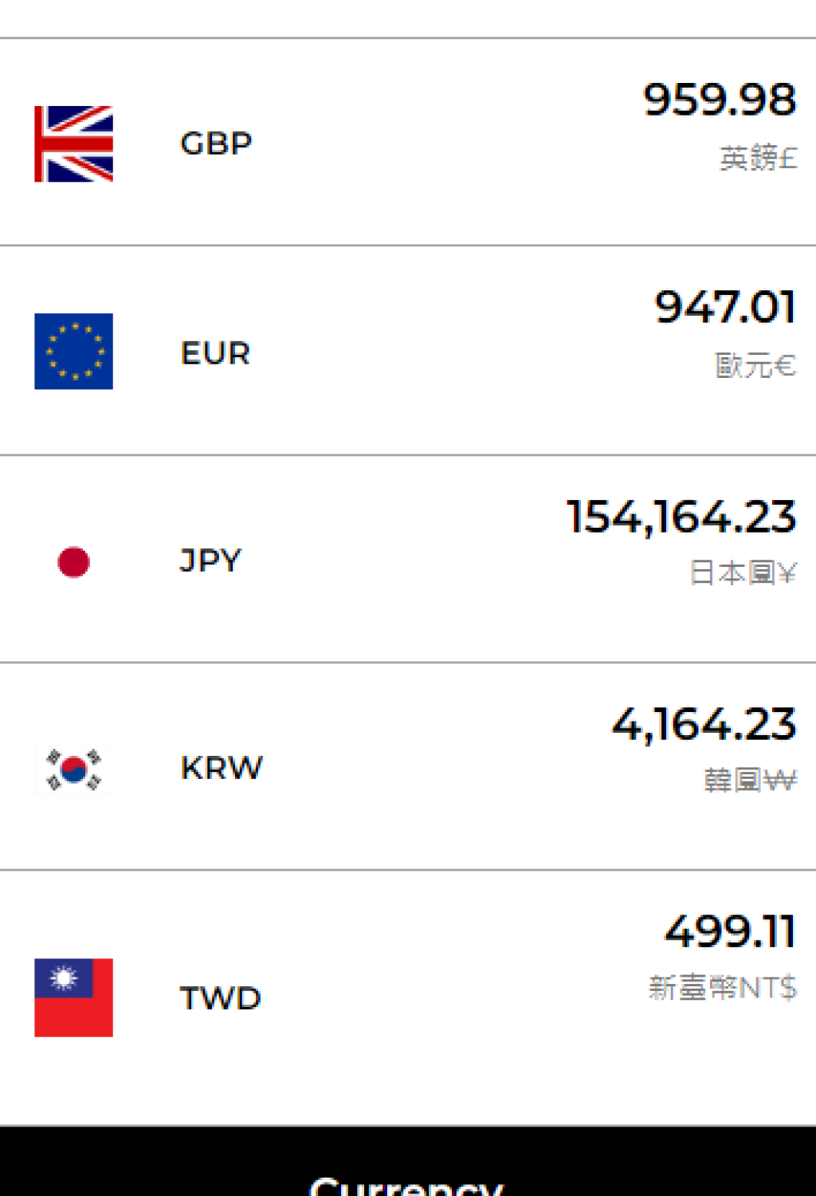The height and width of the screenshot is (1196, 816).
Task: Open the Currency tab in bottom bar
Action: pos(407,1186)
